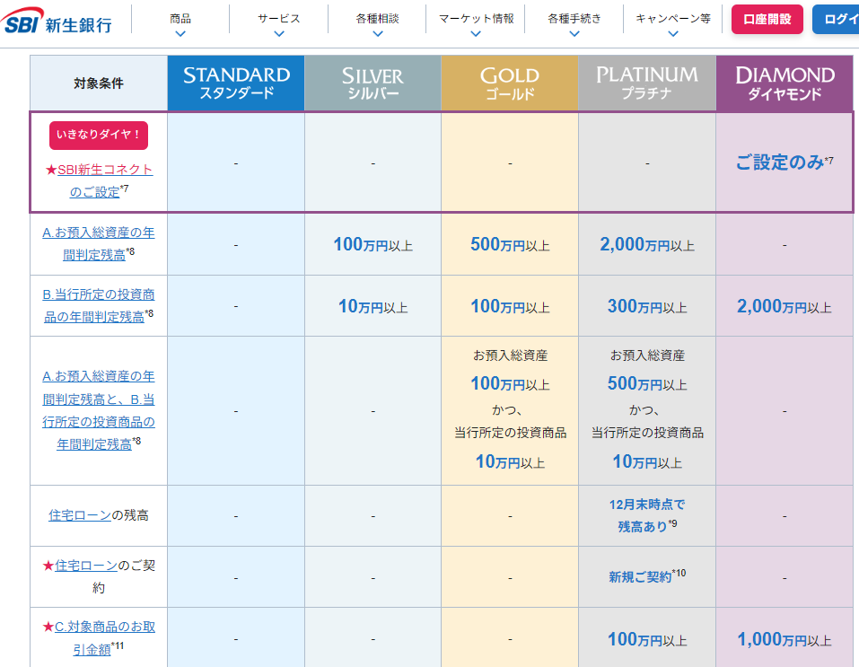Click Platinum's 2,000万円以上 cell in row A
This screenshot has width=859, height=667.
tap(647, 244)
